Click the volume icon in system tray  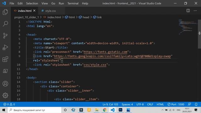pos(174,110)
